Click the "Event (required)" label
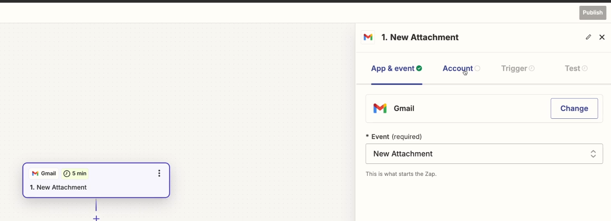Image resolution: width=611 pixels, height=221 pixels. (x=394, y=137)
